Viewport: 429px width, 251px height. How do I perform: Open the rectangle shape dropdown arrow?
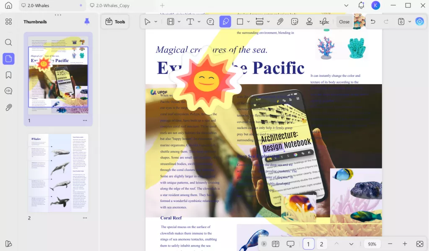pos(248,22)
